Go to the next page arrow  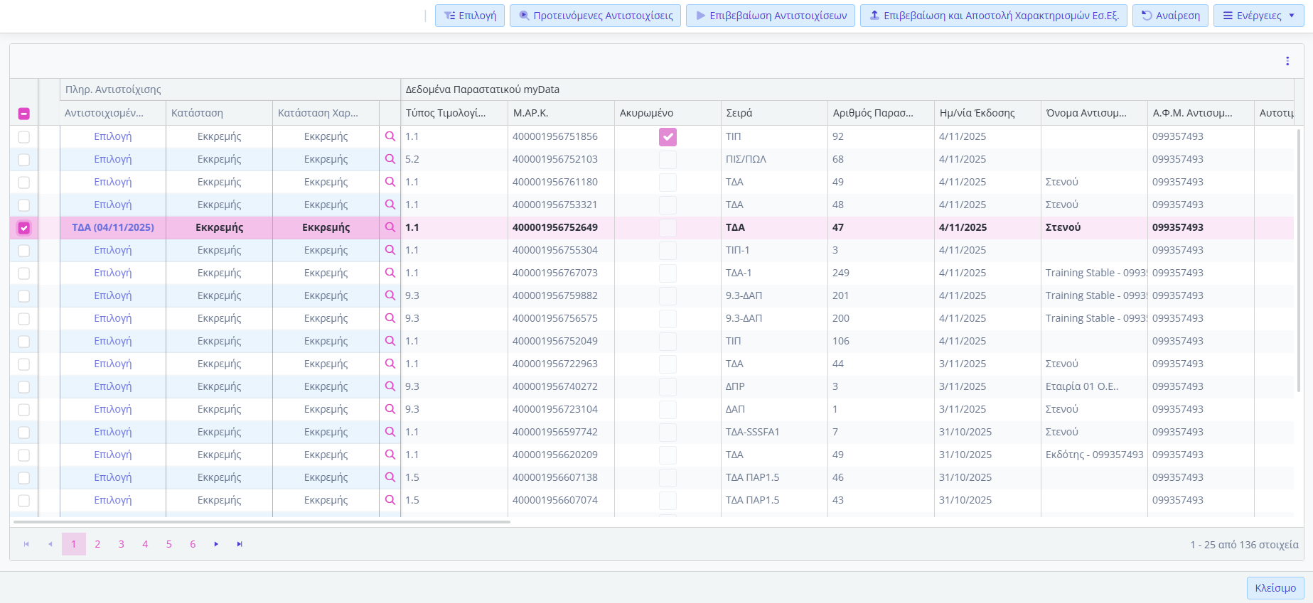[x=216, y=544]
